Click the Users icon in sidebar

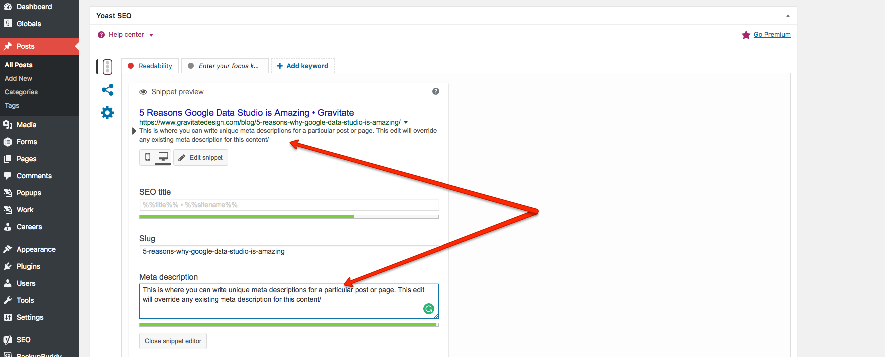[8, 283]
